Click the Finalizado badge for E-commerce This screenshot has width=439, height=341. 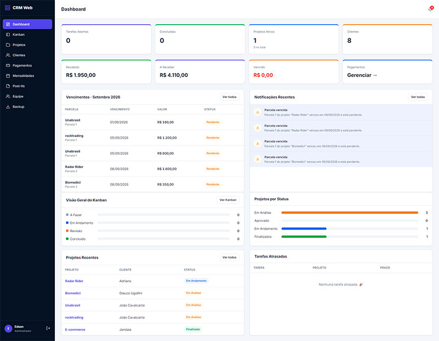[193, 329]
